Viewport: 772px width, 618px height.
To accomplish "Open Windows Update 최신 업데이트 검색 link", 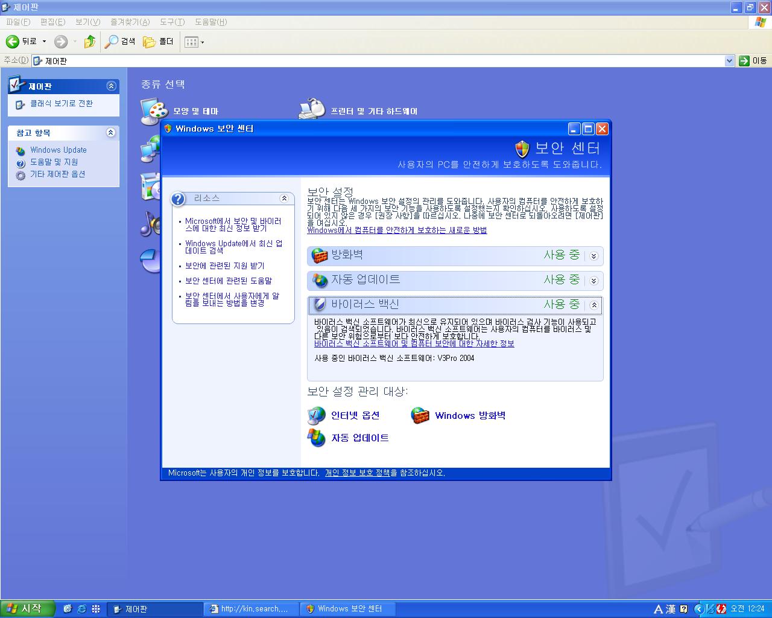I will tap(234, 247).
